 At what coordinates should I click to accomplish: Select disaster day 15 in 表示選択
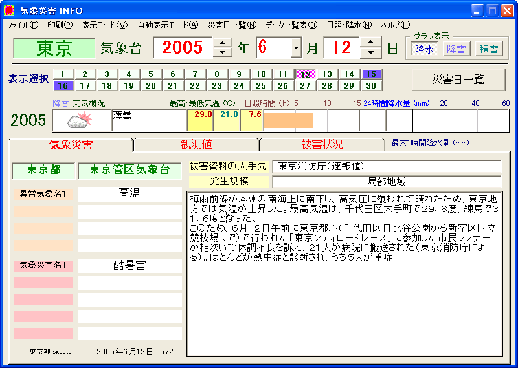click(371, 74)
